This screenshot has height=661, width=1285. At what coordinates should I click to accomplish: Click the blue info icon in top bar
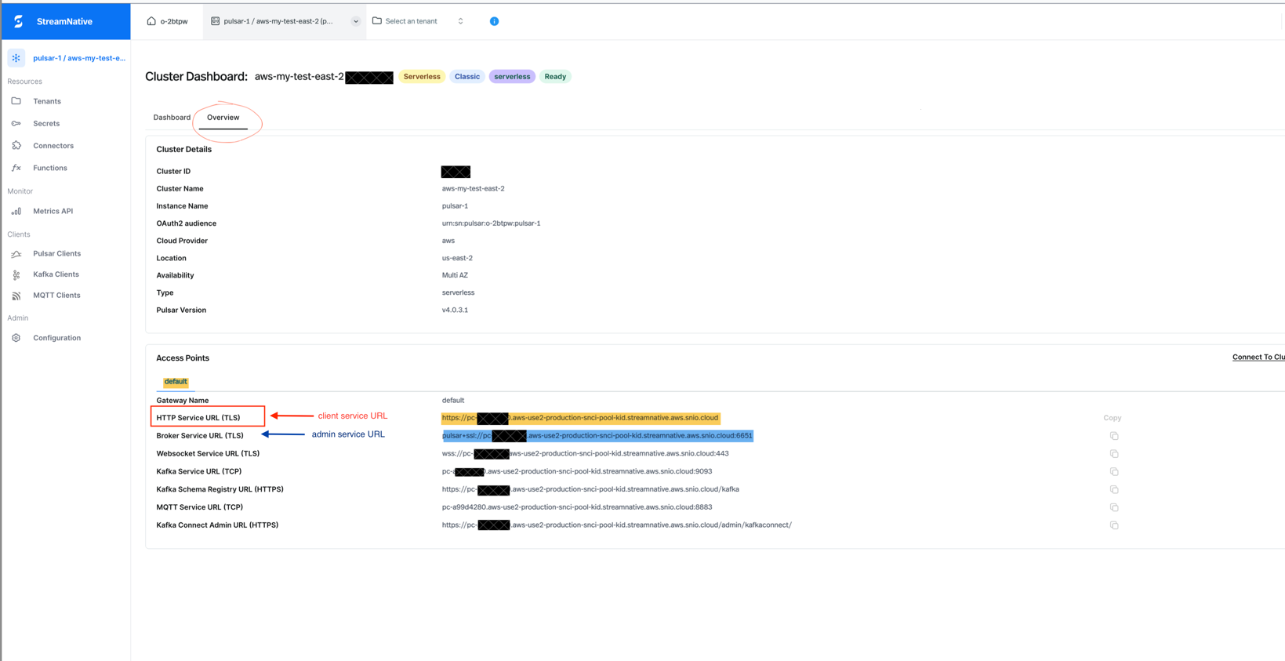(x=494, y=21)
